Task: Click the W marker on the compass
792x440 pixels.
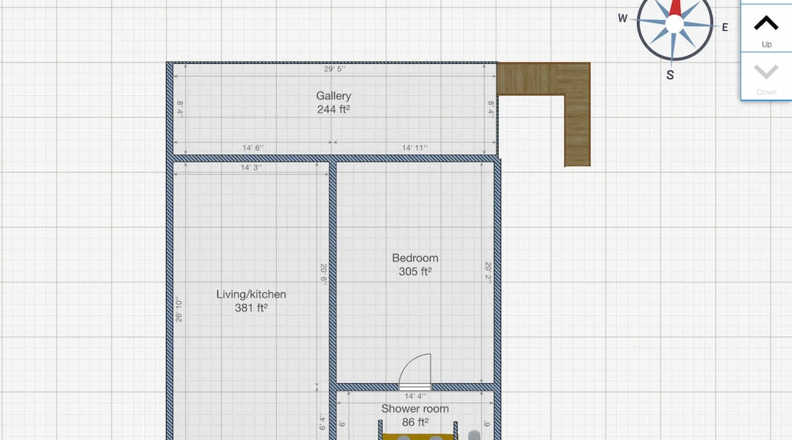Action: tap(622, 18)
